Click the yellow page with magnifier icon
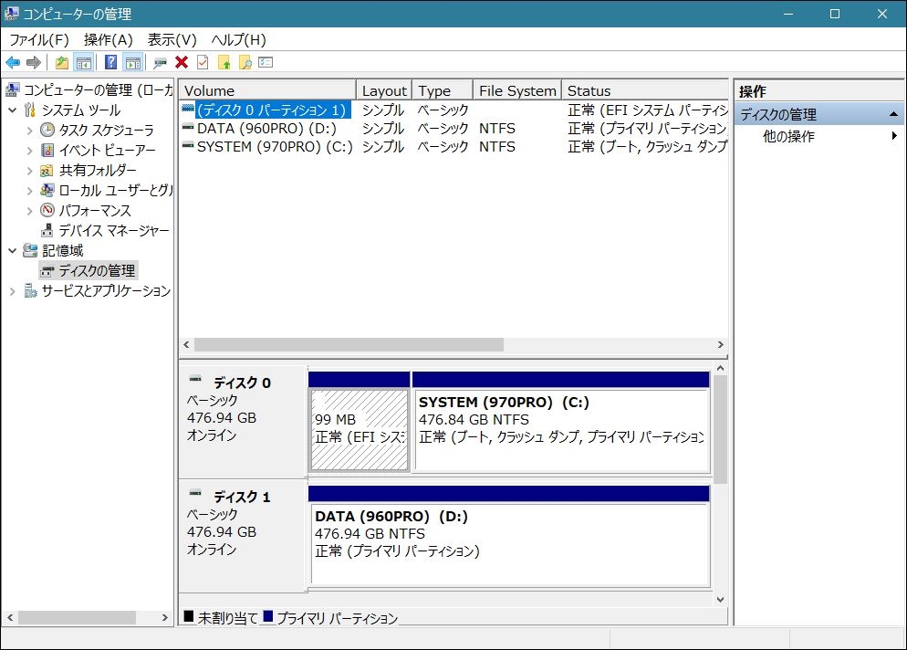The height and width of the screenshot is (650, 907). (x=245, y=62)
